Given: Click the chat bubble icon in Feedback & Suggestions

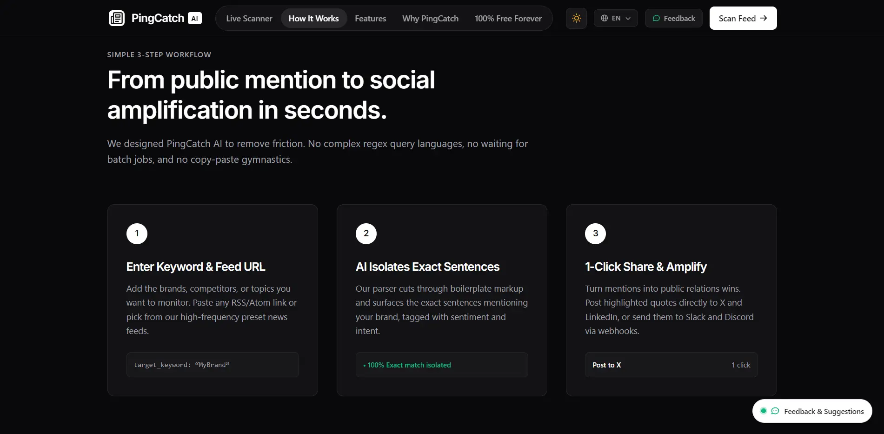Looking at the screenshot, I should 775,411.
